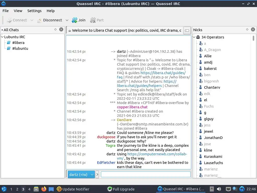Click user icon beside Fuchs
The image size is (257, 193).
[201, 106]
